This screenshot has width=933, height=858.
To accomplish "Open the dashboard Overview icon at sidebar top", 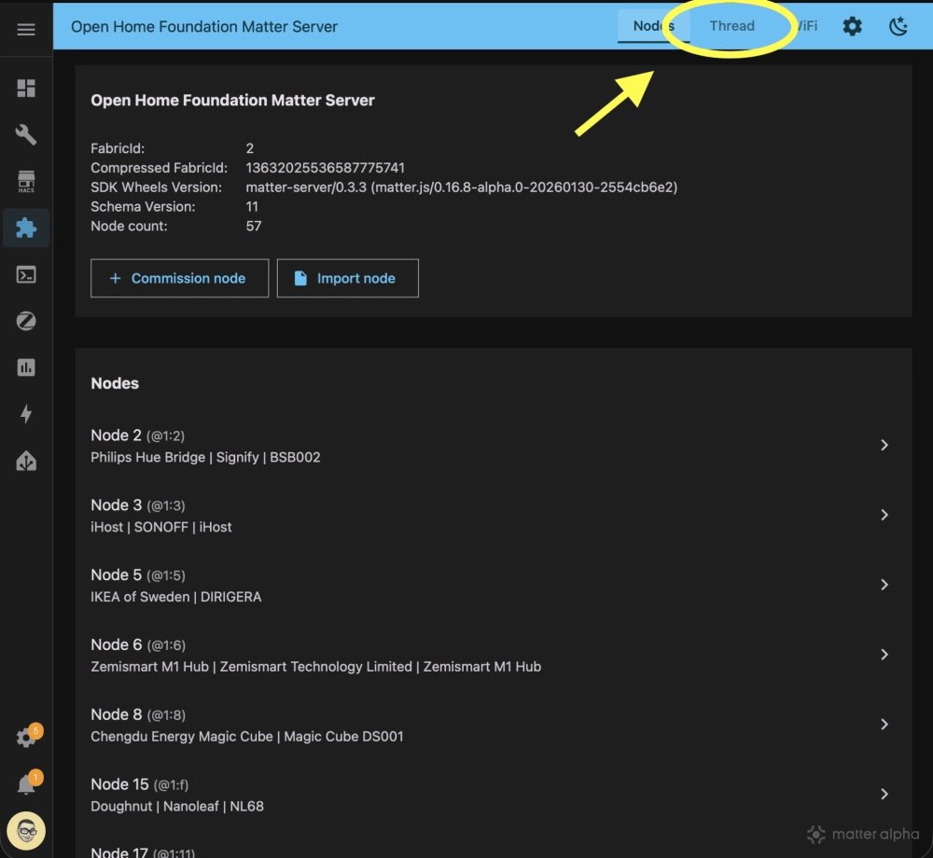I will (25, 88).
